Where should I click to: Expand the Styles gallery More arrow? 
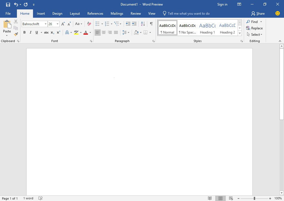tap(240, 33)
